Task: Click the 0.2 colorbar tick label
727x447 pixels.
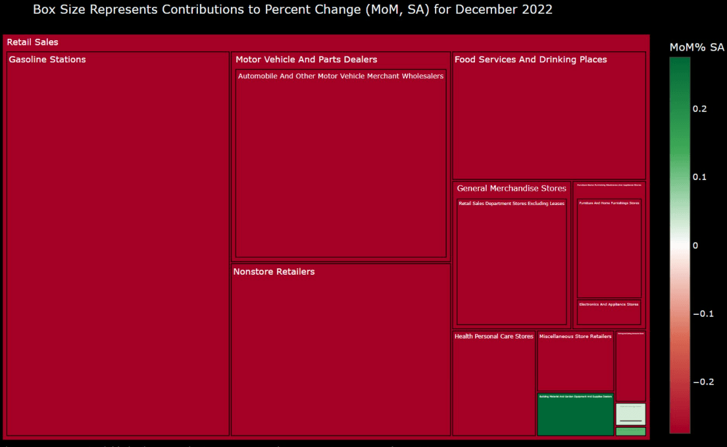Action: [699, 109]
